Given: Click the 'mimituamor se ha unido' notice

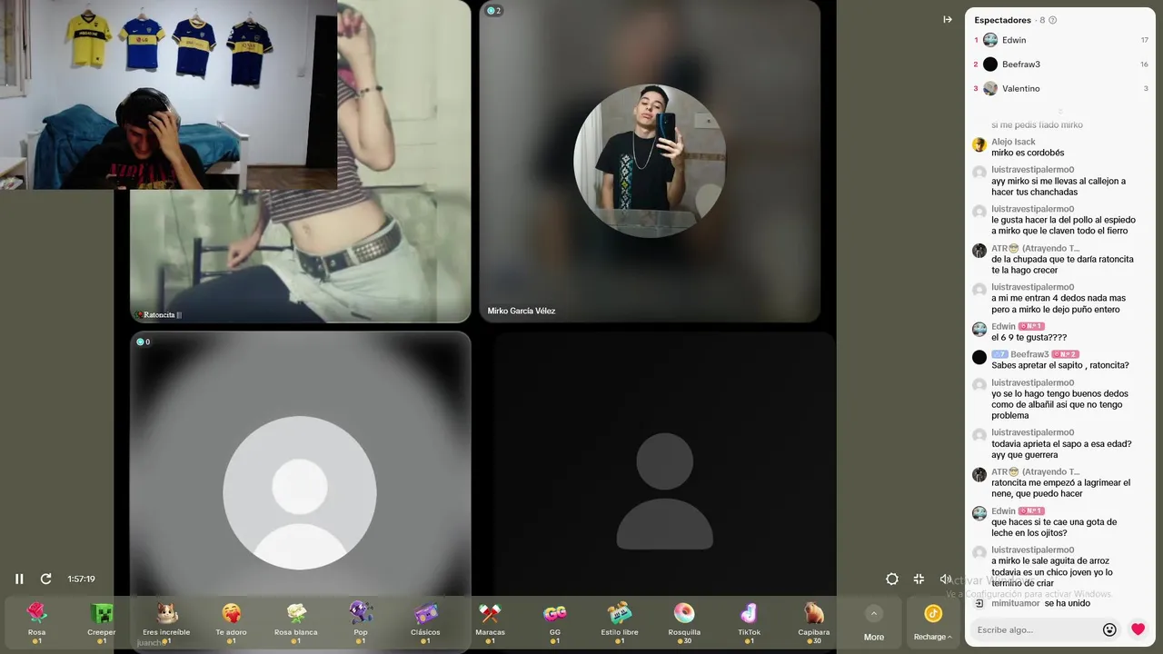Looking at the screenshot, I should 1040,603.
